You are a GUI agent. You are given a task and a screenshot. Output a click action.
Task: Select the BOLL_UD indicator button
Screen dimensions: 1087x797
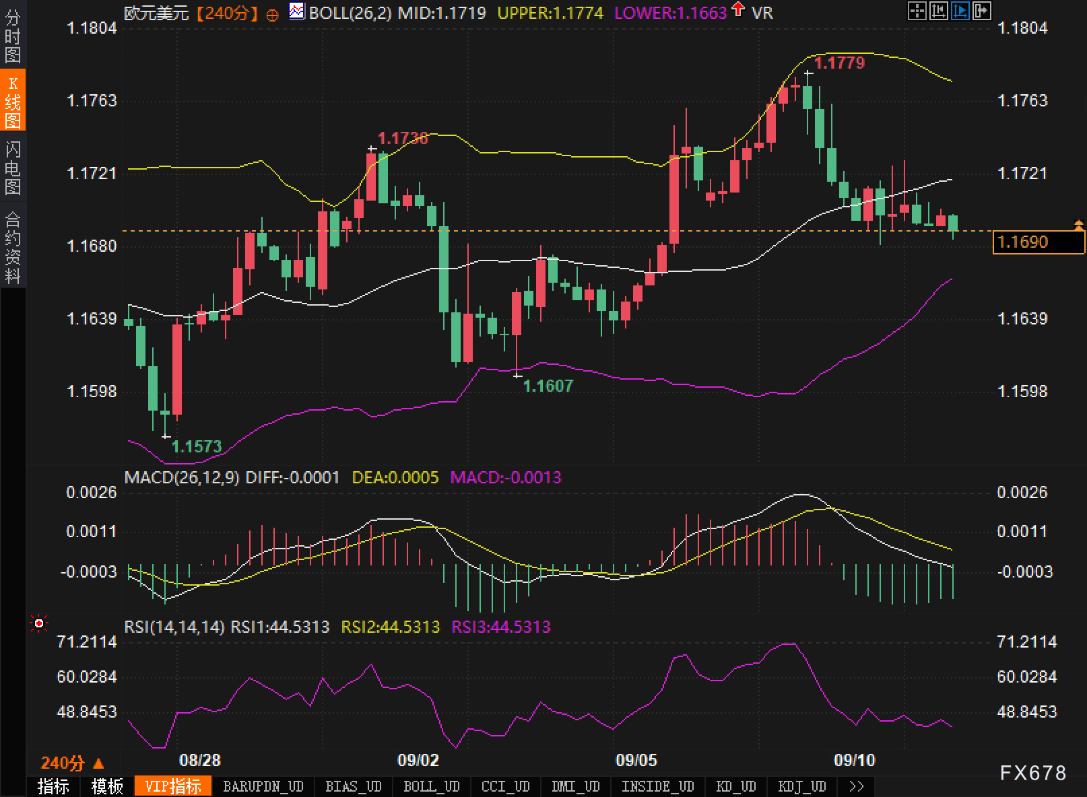(431, 786)
